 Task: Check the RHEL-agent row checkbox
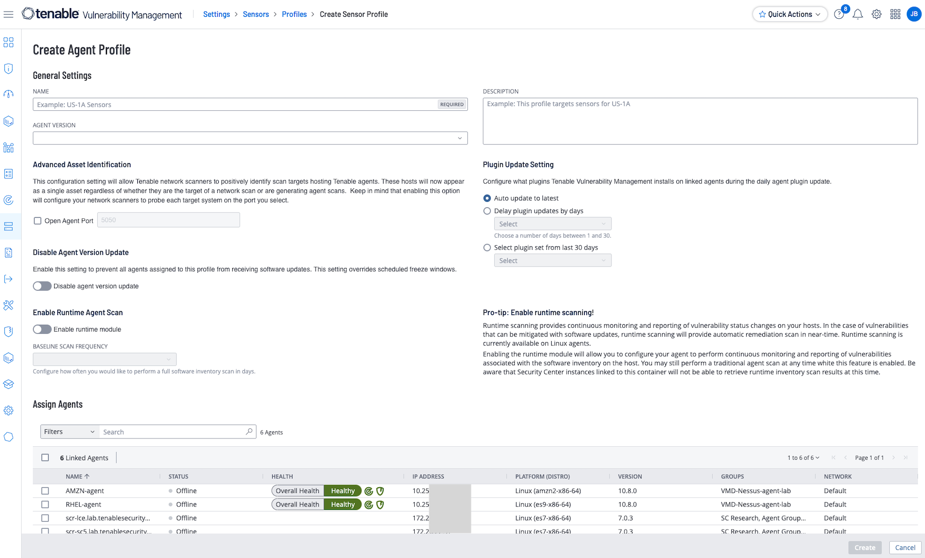click(45, 504)
